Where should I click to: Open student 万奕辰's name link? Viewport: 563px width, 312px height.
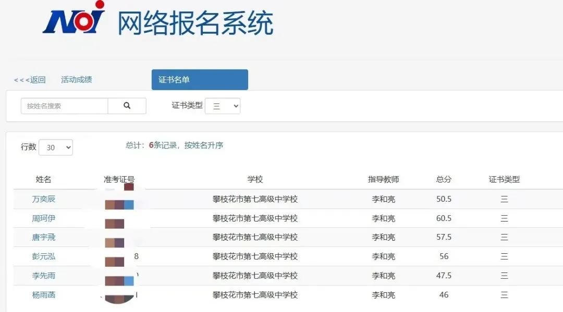[x=44, y=199]
